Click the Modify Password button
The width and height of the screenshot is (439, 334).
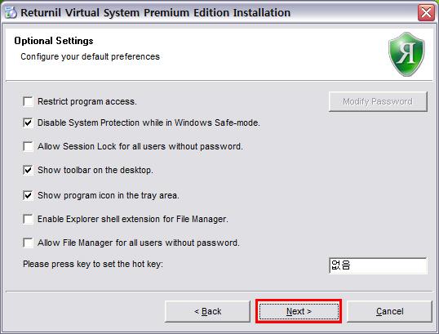click(378, 101)
